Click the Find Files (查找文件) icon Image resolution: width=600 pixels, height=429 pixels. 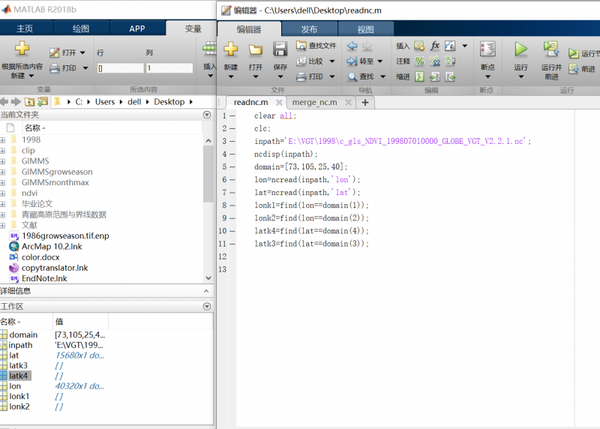302,46
